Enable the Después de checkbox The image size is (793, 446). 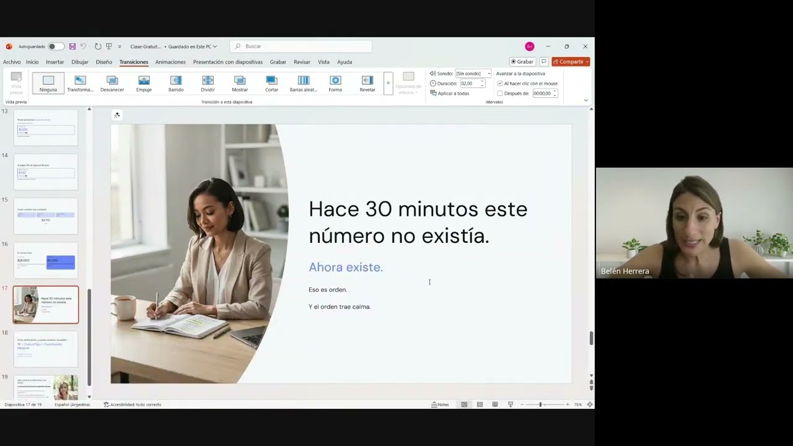pos(500,94)
